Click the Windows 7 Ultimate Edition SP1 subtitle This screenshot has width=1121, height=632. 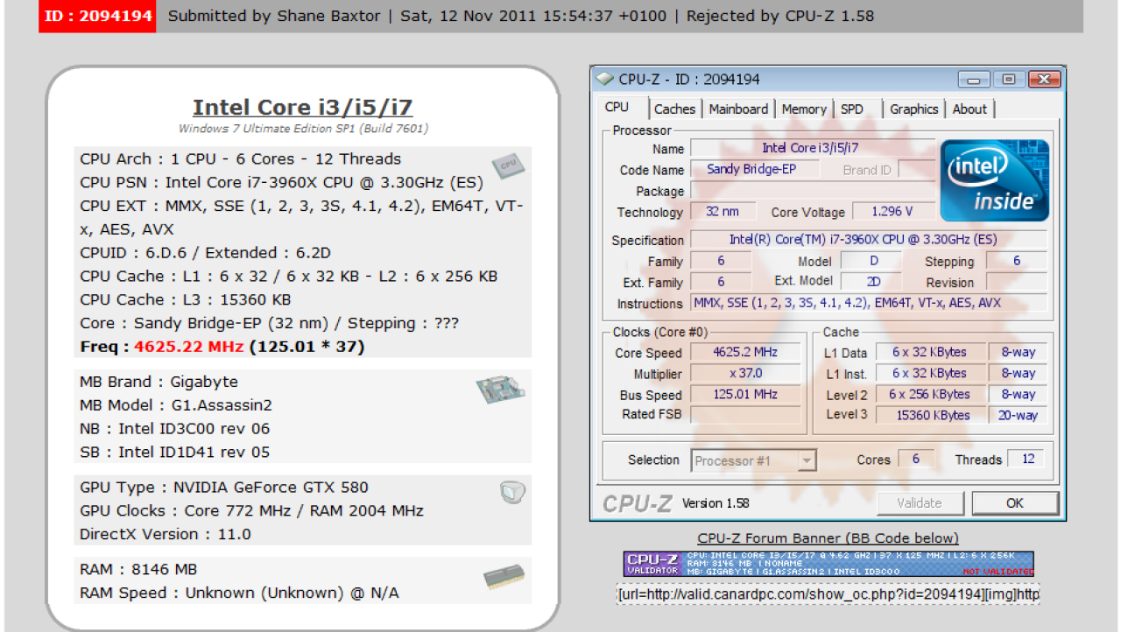(x=303, y=129)
